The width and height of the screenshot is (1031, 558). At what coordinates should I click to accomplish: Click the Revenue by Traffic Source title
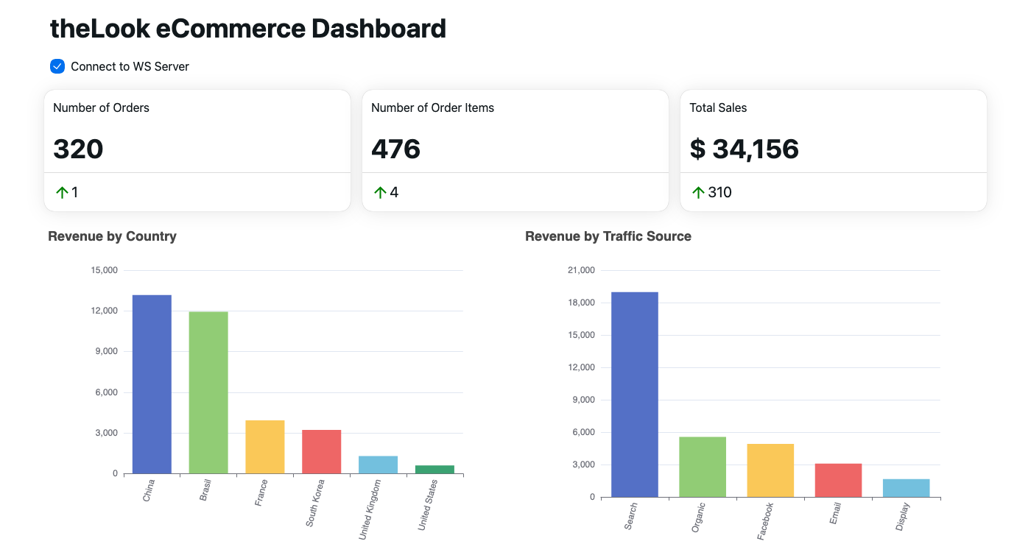(608, 236)
